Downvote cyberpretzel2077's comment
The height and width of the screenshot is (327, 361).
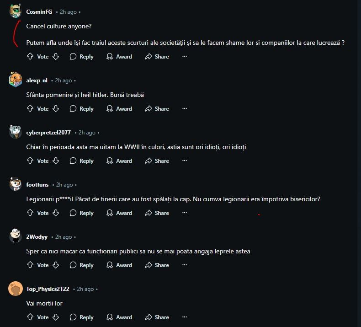pyautogui.click(x=56, y=161)
